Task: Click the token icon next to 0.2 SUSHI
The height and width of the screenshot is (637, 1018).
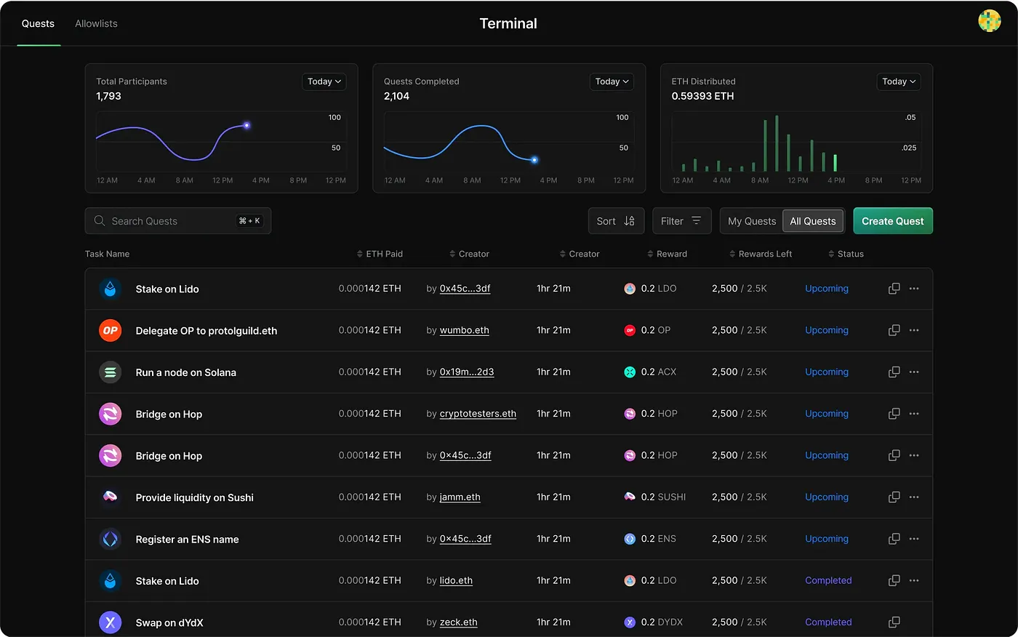Action: tap(630, 497)
